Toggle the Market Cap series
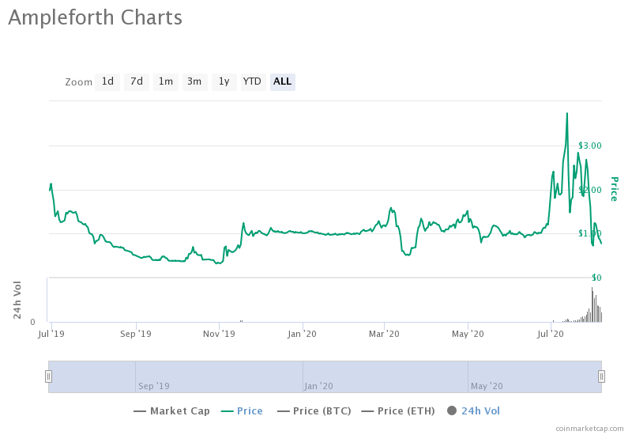 (x=171, y=411)
